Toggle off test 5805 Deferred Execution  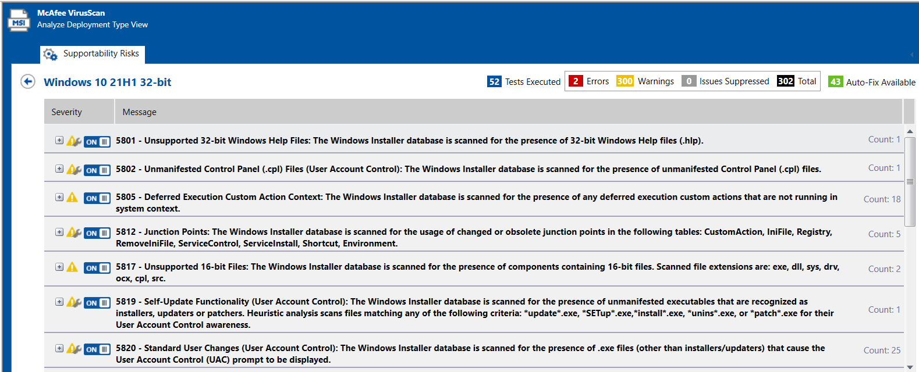tap(97, 198)
